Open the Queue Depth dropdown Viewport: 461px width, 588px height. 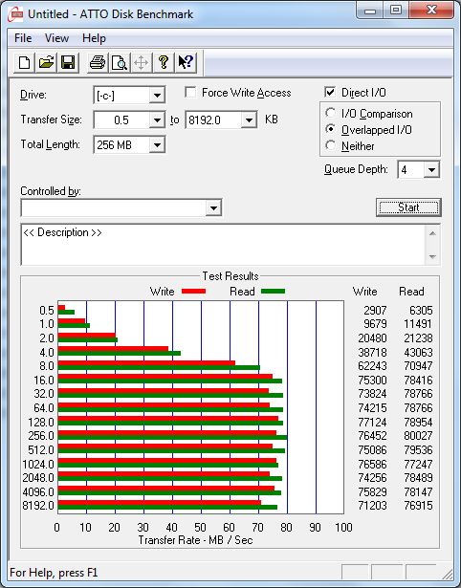click(x=431, y=170)
